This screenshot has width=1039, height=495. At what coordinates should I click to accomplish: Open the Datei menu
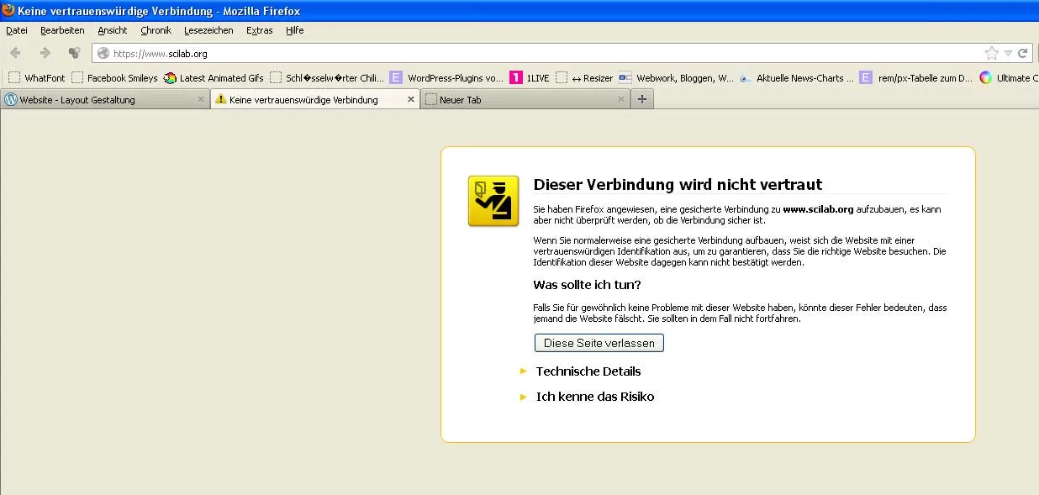(17, 30)
